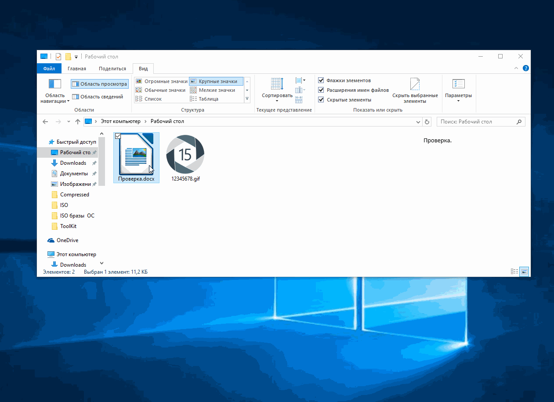
Task: Switch to the Главная ribbon tab
Action: 77,69
